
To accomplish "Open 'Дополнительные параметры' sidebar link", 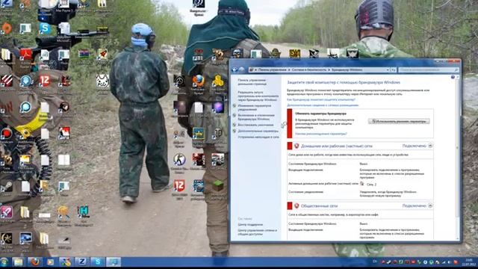I will [258, 131].
